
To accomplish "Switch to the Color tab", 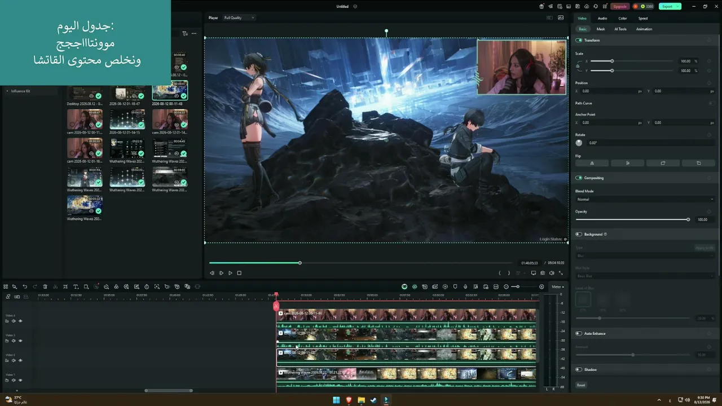I will 623,18.
